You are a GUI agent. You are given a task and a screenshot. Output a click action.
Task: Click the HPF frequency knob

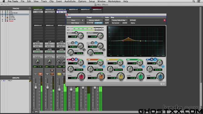point(71,52)
